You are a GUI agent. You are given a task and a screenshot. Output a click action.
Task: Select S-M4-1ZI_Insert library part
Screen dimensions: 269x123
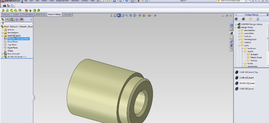click(247, 78)
